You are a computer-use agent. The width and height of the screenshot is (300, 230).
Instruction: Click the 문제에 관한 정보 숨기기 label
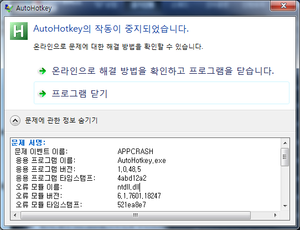click(x=61, y=120)
